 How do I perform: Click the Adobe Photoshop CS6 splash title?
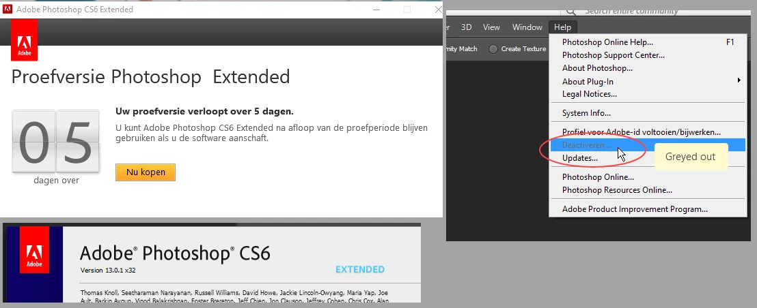tap(175, 253)
